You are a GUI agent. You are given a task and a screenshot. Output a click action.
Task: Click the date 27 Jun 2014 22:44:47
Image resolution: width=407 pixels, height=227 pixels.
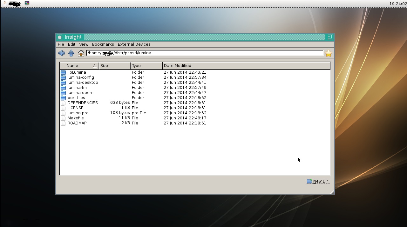[x=185, y=93]
